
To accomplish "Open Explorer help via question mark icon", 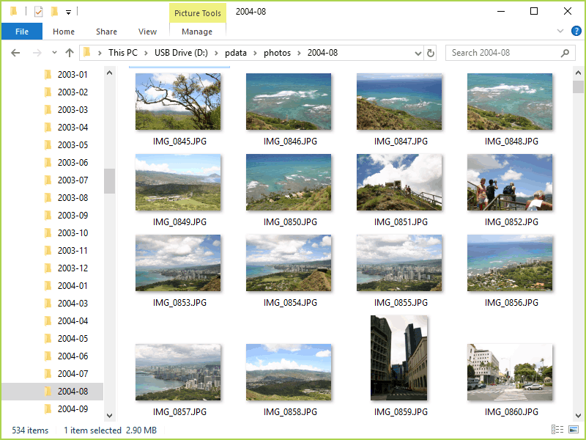I will [574, 32].
